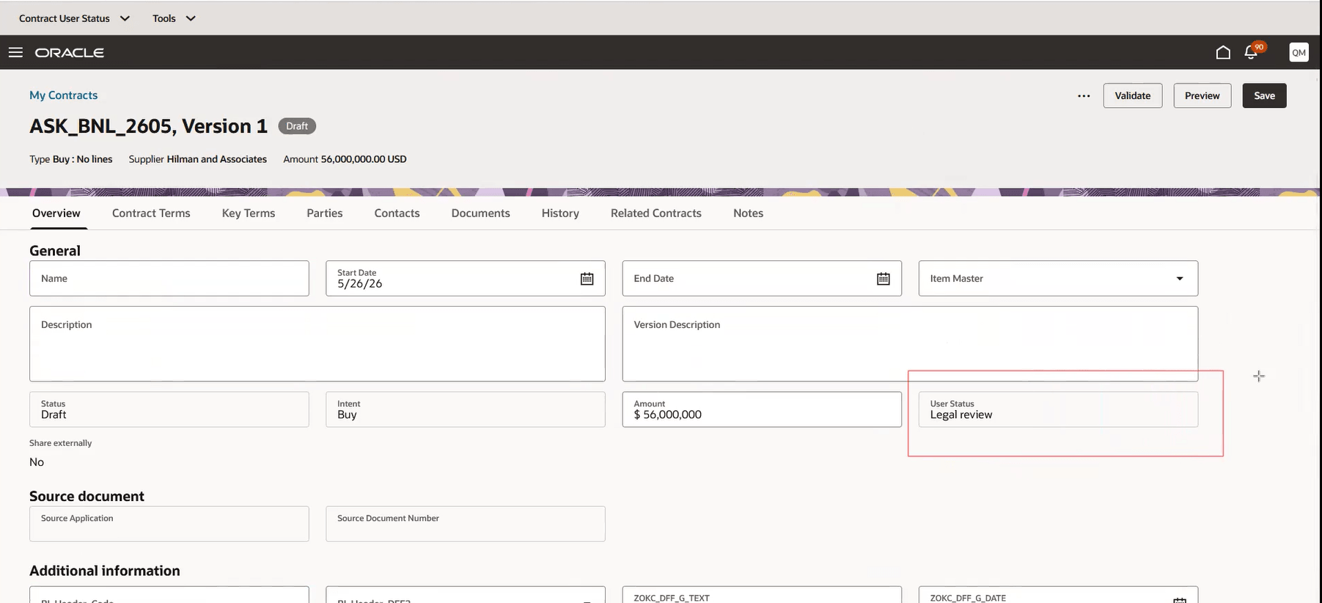Click the Additional information section heading
The width and height of the screenshot is (1322, 603).
tap(105, 571)
